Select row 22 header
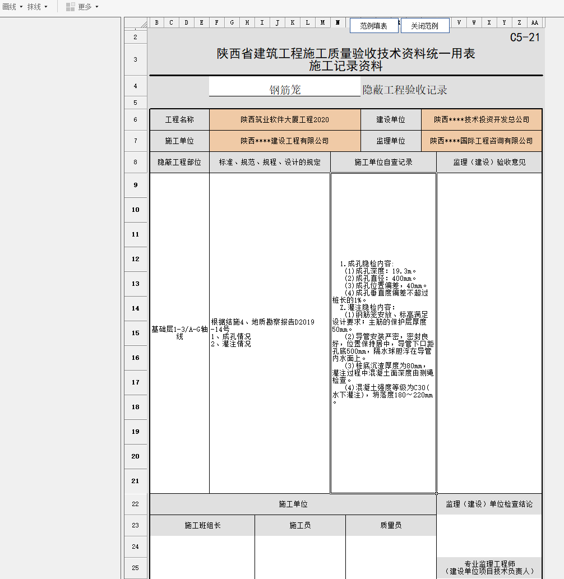The width and height of the screenshot is (564, 579). point(136,504)
